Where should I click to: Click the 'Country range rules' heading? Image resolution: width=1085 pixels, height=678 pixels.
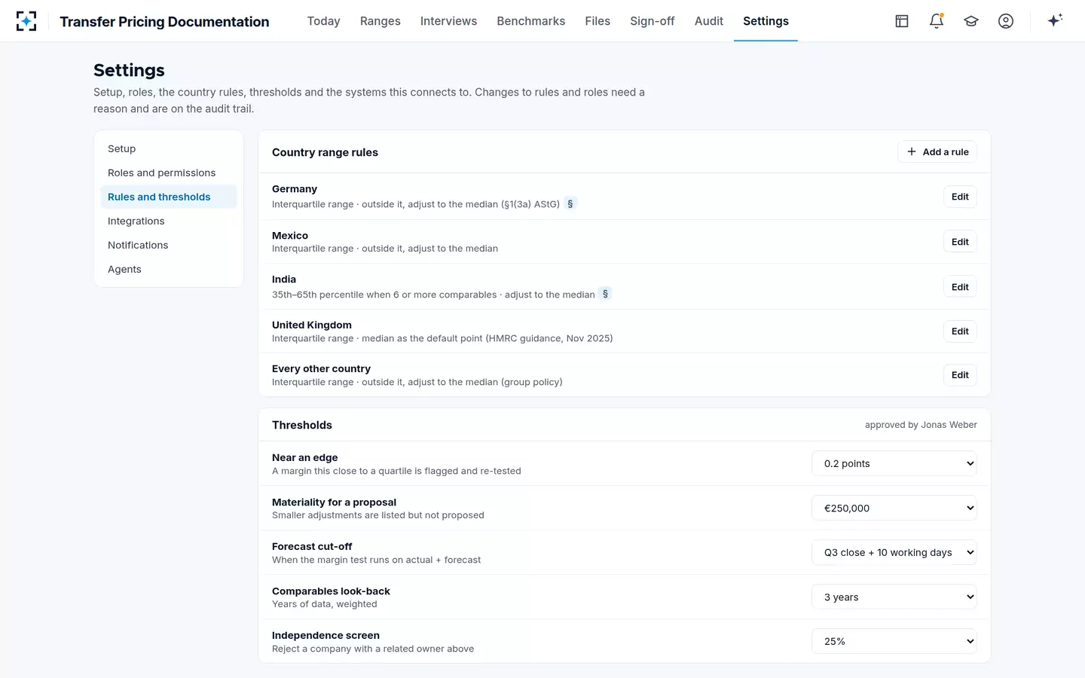tap(325, 152)
